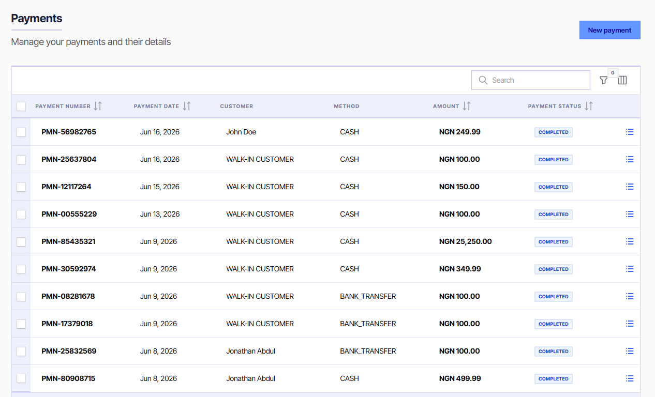
Task: Check the box for PMN-25832569
Action: [x=21, y=352]
